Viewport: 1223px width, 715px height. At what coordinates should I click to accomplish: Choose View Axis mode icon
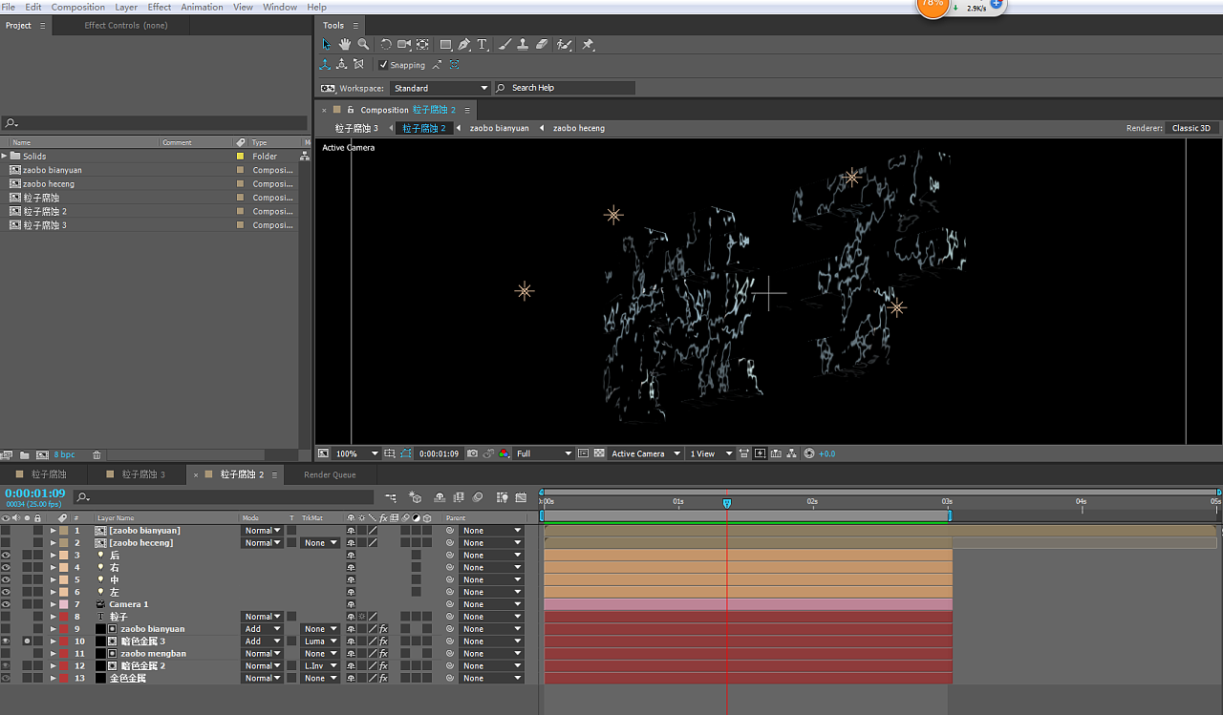pos(358,65)
